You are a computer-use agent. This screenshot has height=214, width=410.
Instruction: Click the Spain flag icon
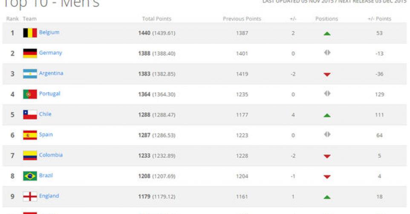30,135
